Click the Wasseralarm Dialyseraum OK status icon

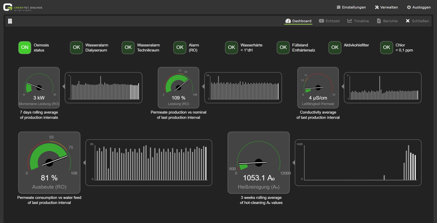pos(76,48)
